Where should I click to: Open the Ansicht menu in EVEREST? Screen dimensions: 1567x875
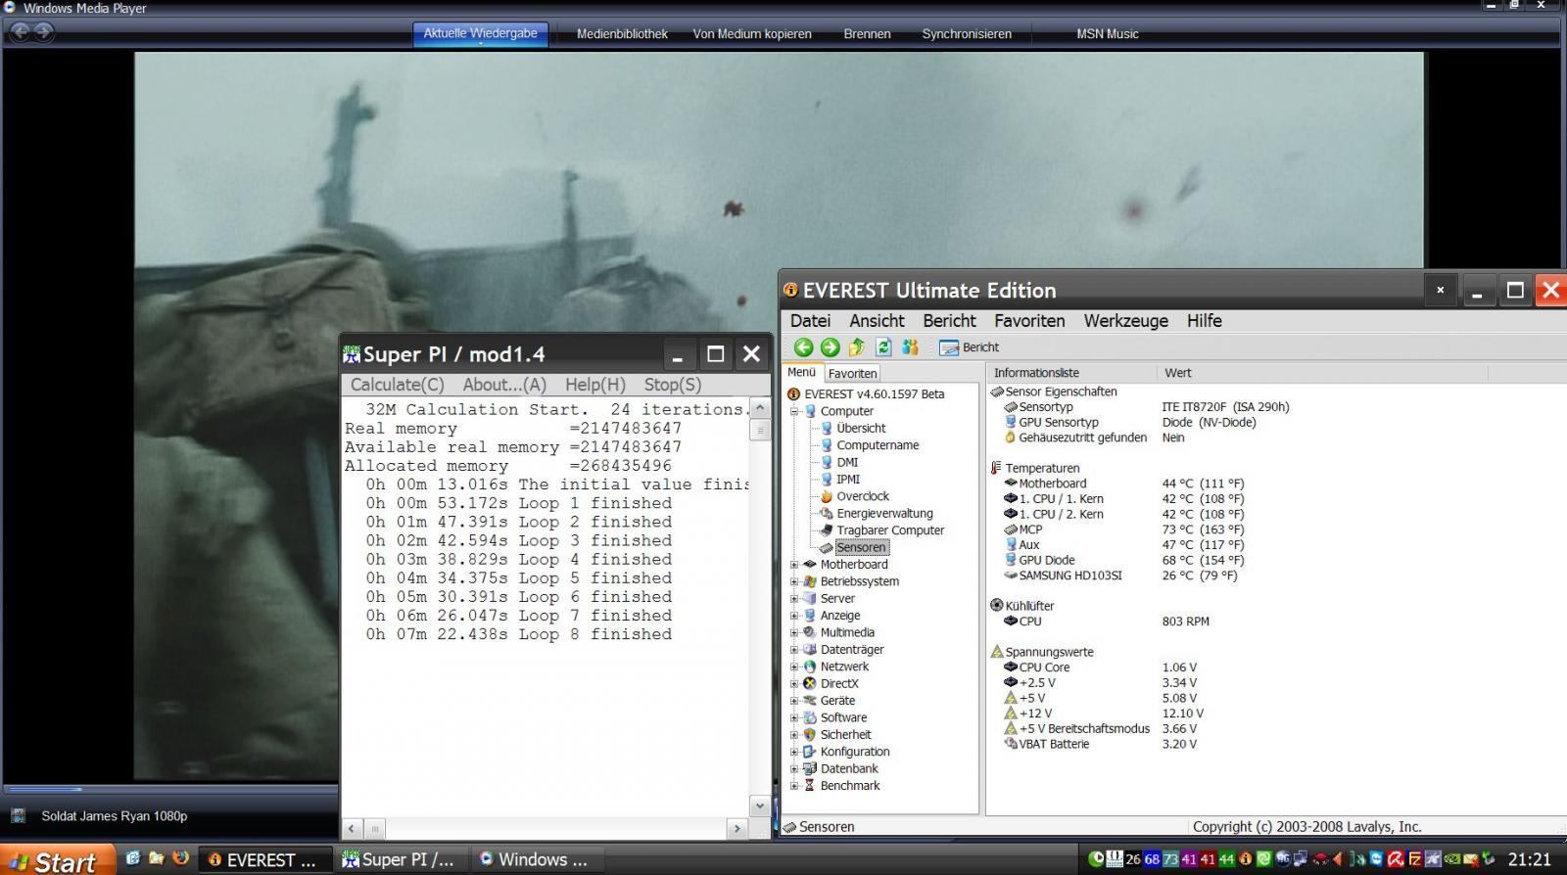[877, 321]
